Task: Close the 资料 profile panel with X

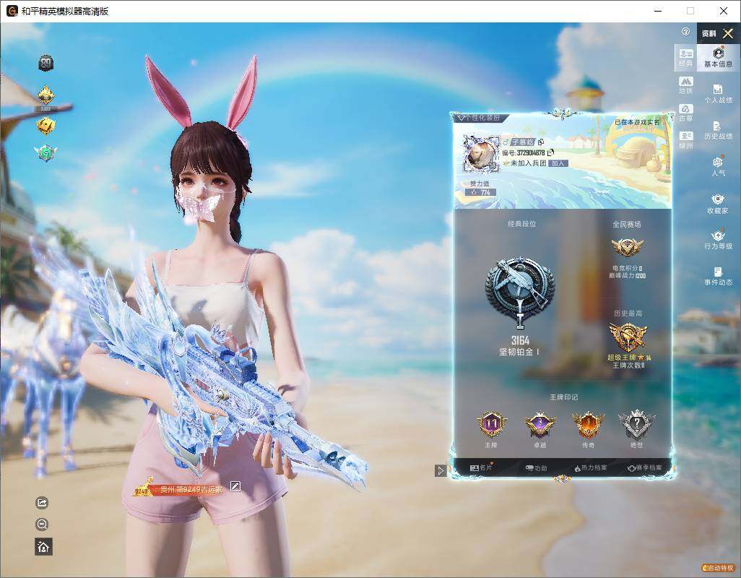Action: (x=728, y=33)
